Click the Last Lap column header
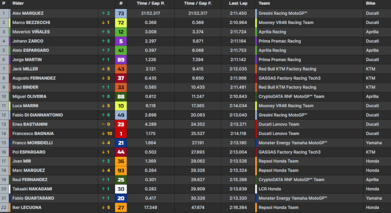 (x=238, y=4)
